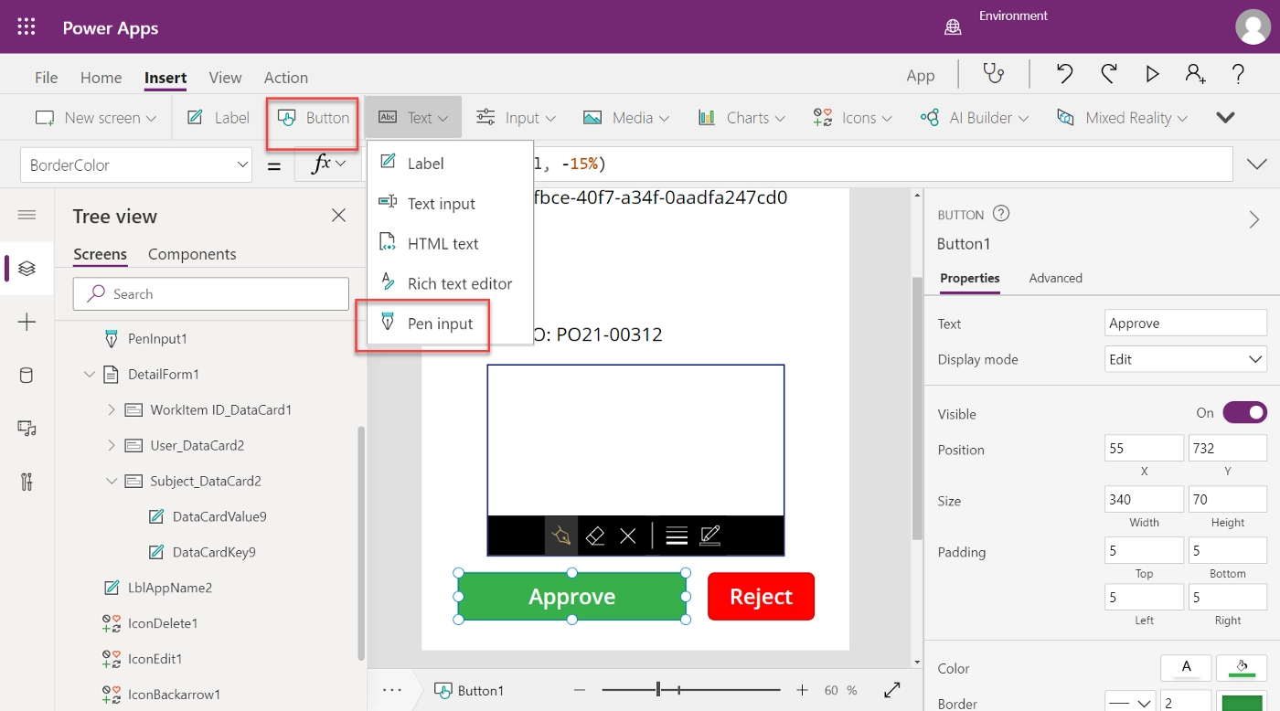This screenshot has width=1280, height=711.
Task: Open the Share user icon
Action: [x=1195, y=74]
